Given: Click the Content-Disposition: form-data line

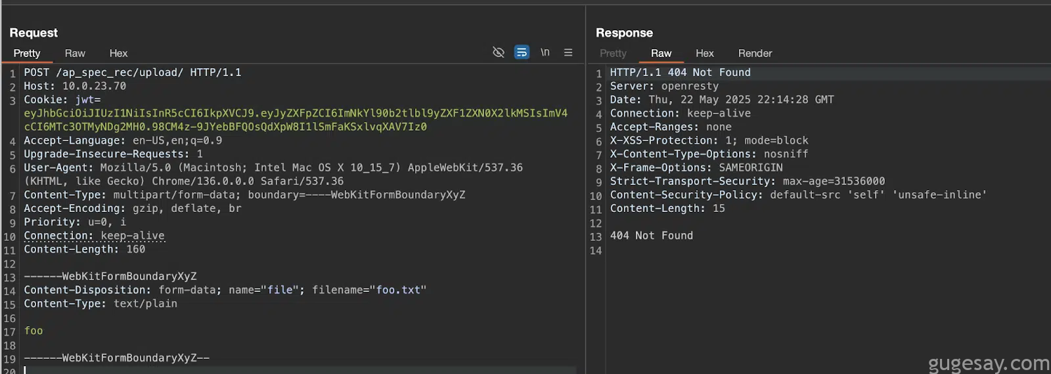Looking at the screenshot, I should [225, 290].
